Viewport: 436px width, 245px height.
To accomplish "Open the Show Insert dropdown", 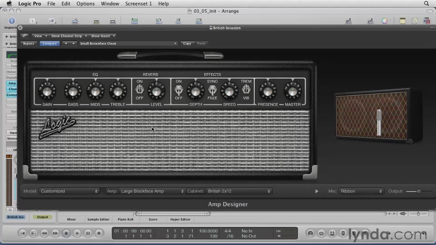I will (103, 36).
